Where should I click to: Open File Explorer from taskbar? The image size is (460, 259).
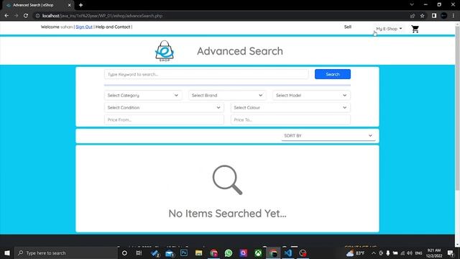[198, 253]
